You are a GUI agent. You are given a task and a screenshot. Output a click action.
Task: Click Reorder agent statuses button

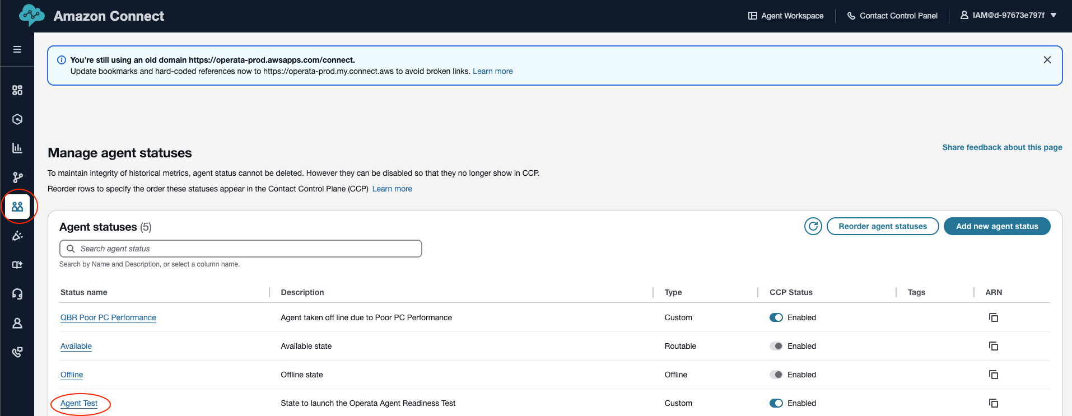883,226
